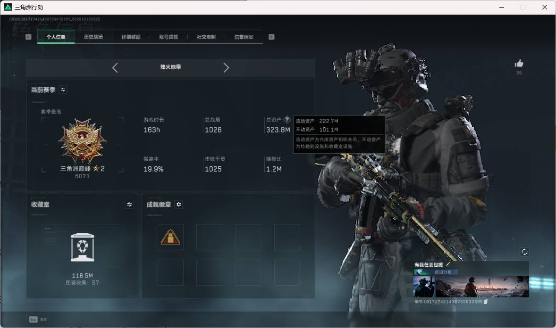
Task: Click the 赚损比 value 1.2M
Action: (274, 169)
